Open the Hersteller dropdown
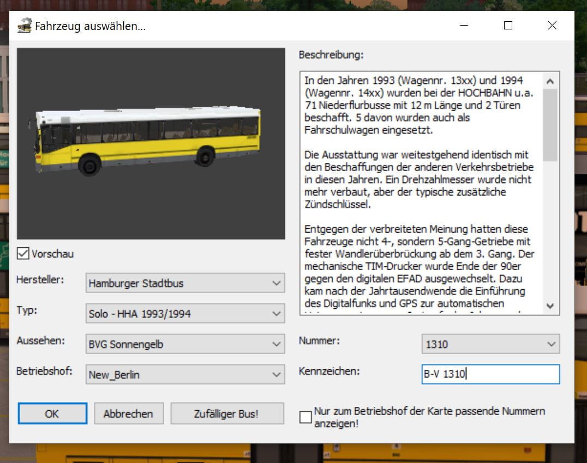Image resolution: width=587 pixels, height=463 pixels. point(185,283)
